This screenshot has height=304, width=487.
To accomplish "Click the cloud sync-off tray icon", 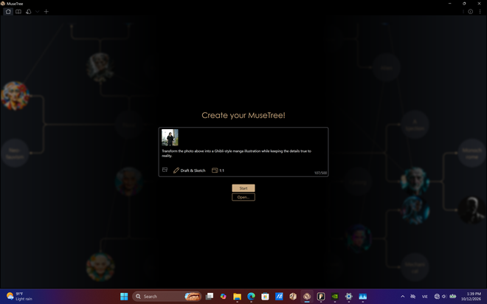I will tap(412, 296).
